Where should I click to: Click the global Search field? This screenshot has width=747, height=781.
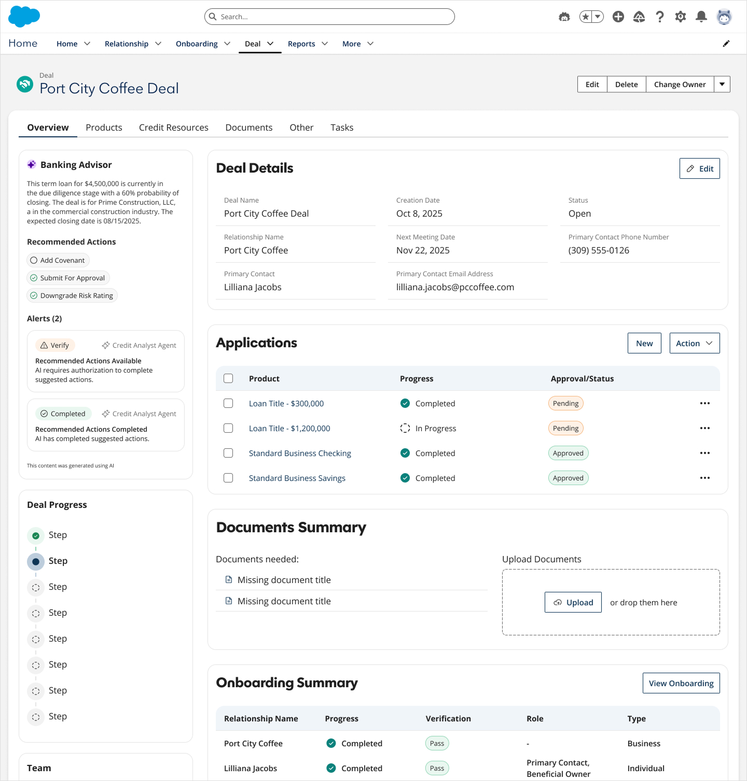(x=329, y=17)
